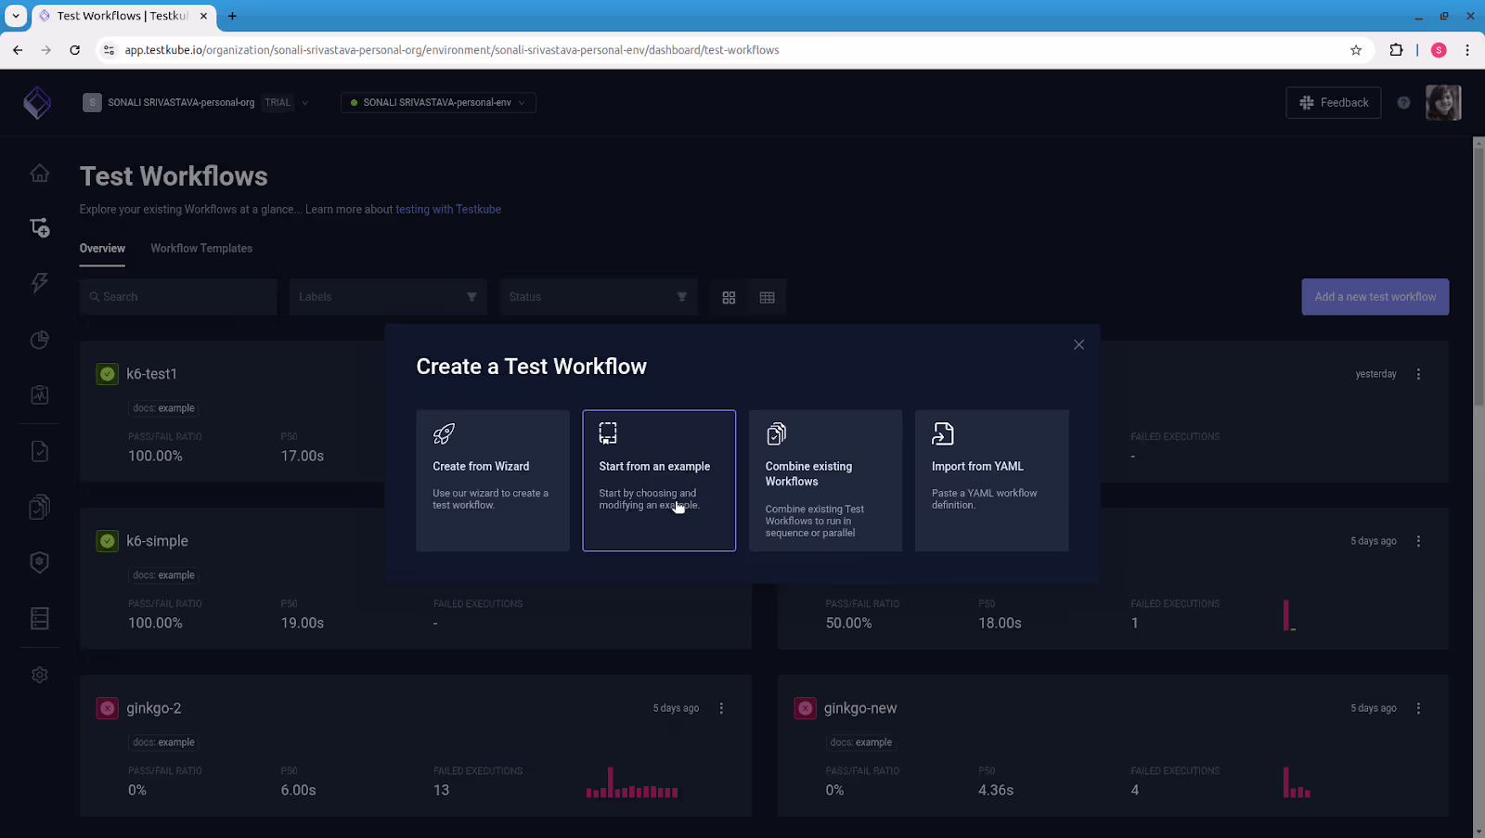
Task: Open the ginkgo-2 three-dot menu
Action: point(721,708)
